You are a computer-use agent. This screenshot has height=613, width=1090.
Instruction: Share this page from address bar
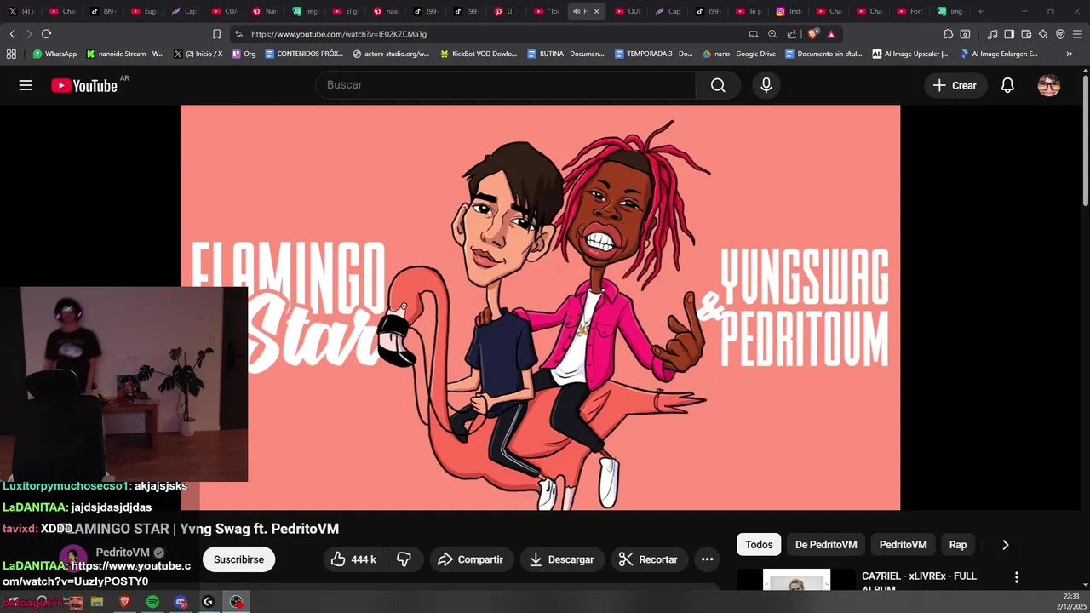[792, 34]
